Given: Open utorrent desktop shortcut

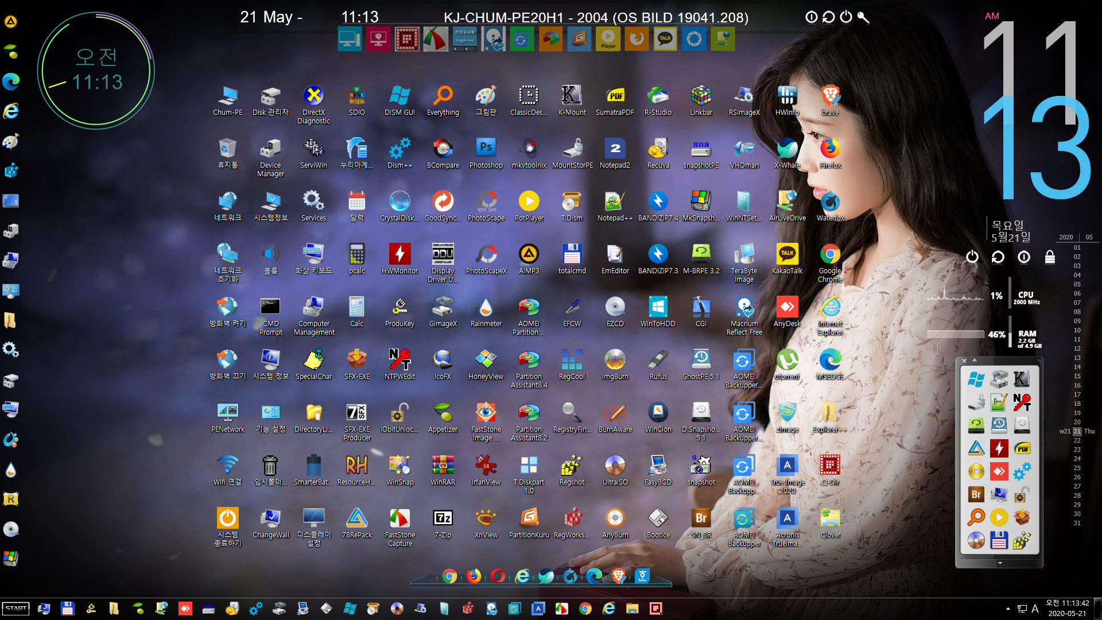Looking at the screenshot, I should coord(787,365).
